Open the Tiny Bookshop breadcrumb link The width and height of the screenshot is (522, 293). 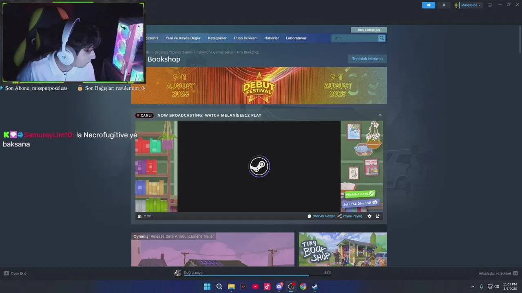tap(248, 52)
